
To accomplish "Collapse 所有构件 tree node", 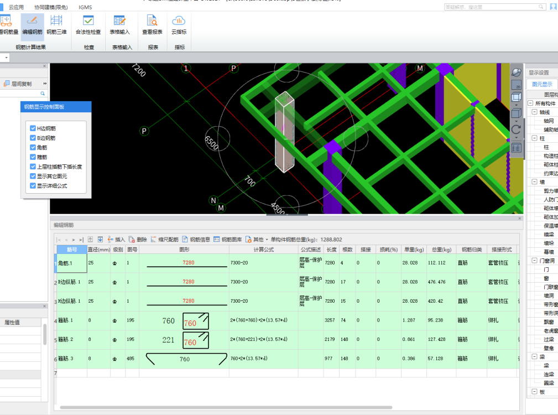I will click(530, 103).
